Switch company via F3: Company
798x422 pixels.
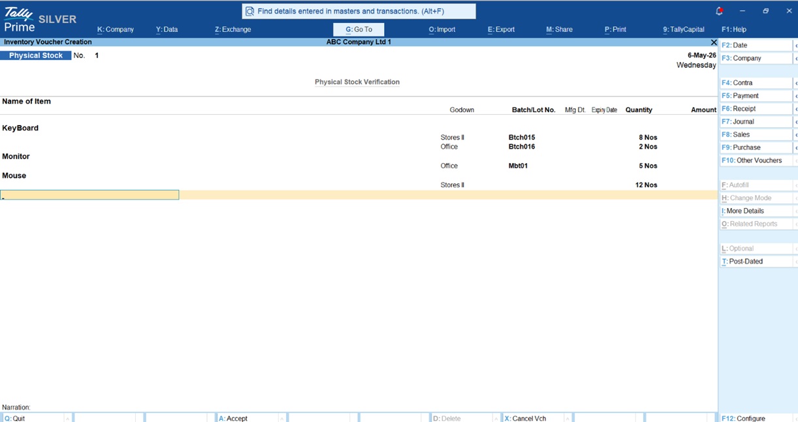coord(756,58)
